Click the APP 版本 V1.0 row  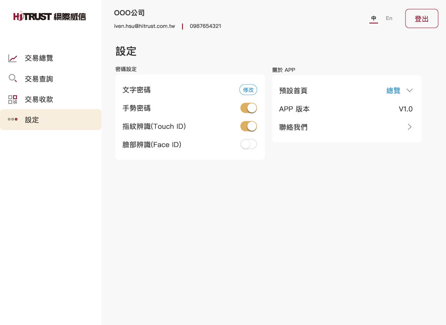pyautogui.click(x=346, y=109)
